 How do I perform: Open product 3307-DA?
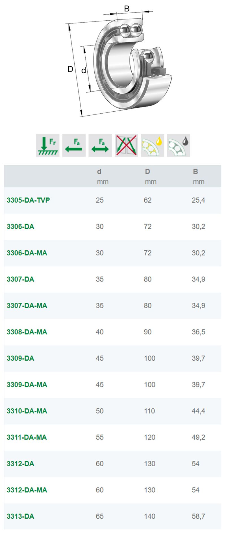20,279
